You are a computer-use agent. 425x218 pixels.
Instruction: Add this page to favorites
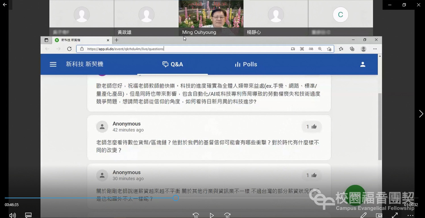pos(329,49)
